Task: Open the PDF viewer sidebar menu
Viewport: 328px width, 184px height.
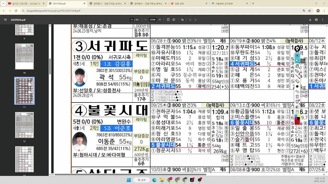Action: 5,20
